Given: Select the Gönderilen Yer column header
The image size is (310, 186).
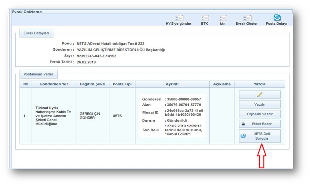Looking at the screenshot, I should tap(54, 84).
